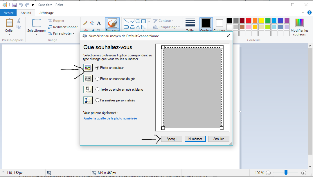Select the rectangle shape
This screenshot has height=177, width=313.
143,21
